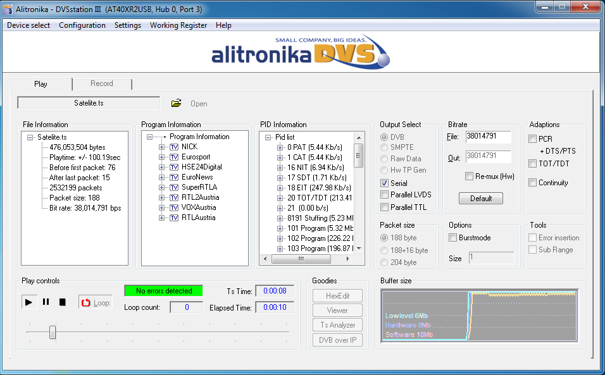Pause playback with the pause icon
605x375 pixels.
46,302
